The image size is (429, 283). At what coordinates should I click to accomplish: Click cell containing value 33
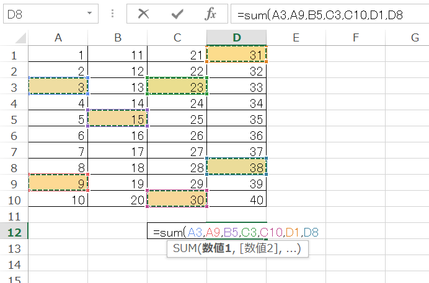pos(237,86)
